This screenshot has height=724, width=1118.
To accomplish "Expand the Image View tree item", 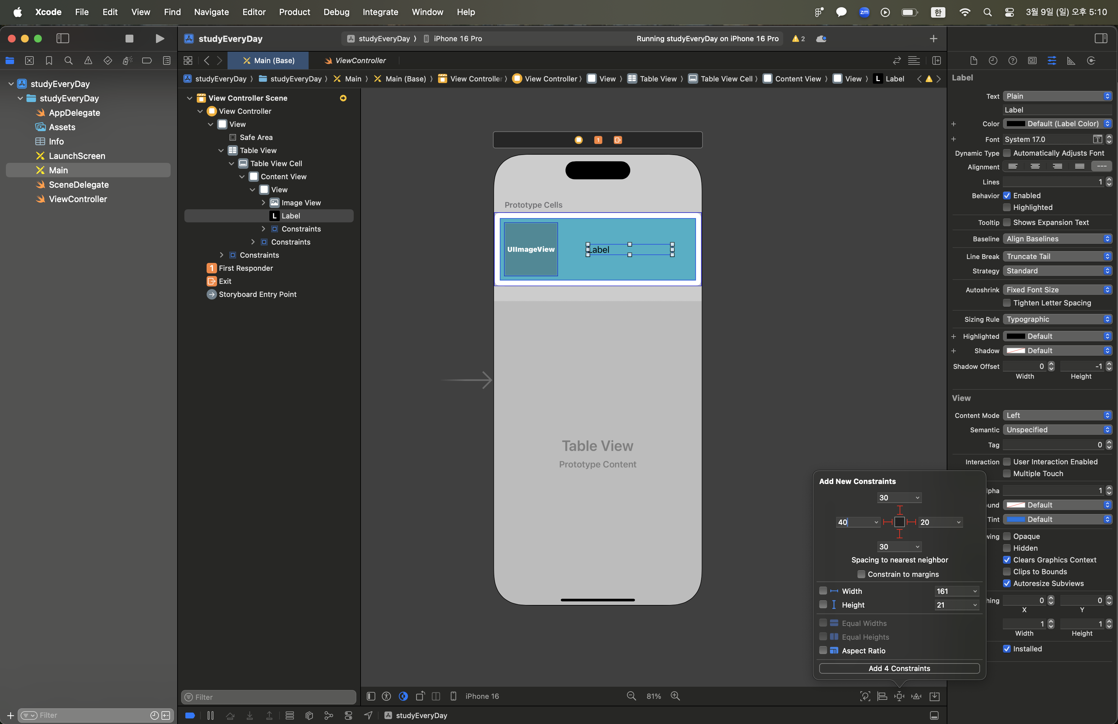I will pyautogui.click(x=263, y=202).
